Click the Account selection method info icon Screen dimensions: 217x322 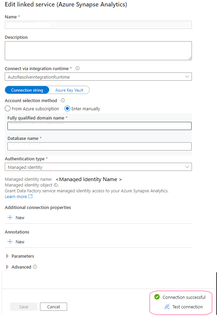[x=63, y=100]
